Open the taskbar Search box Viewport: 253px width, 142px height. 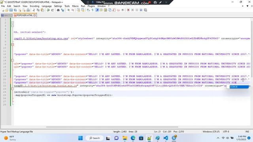[x=94, y=138]
